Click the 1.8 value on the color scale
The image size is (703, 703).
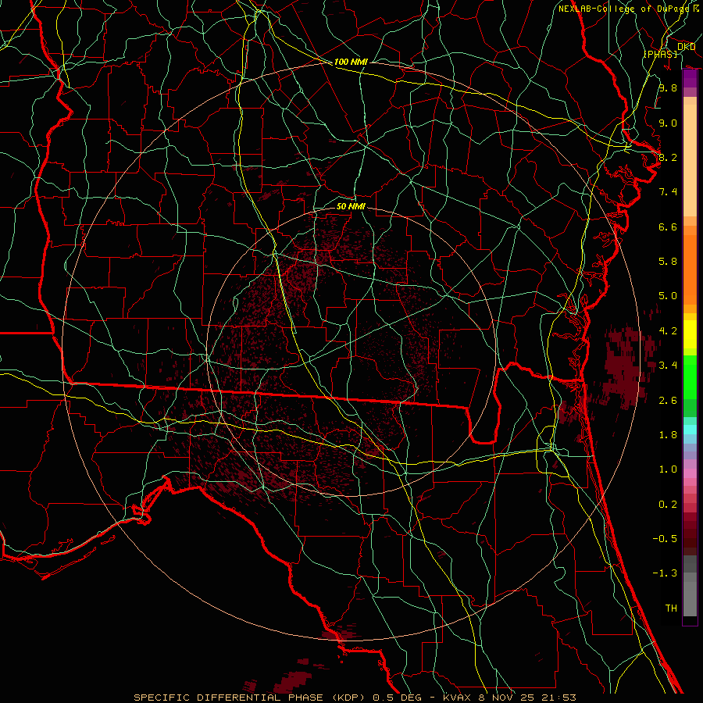(668, 435)
